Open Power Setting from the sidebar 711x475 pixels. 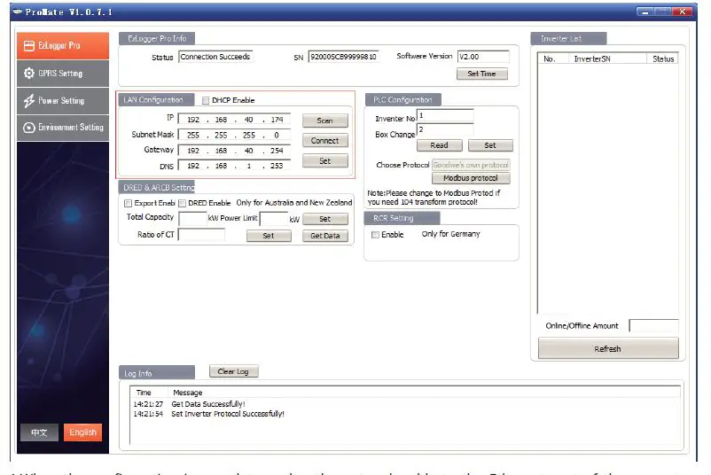click(64, 101)
